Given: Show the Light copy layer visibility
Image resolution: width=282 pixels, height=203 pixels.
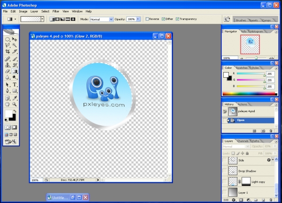Looking at the screenshot, I should [225, 181].
